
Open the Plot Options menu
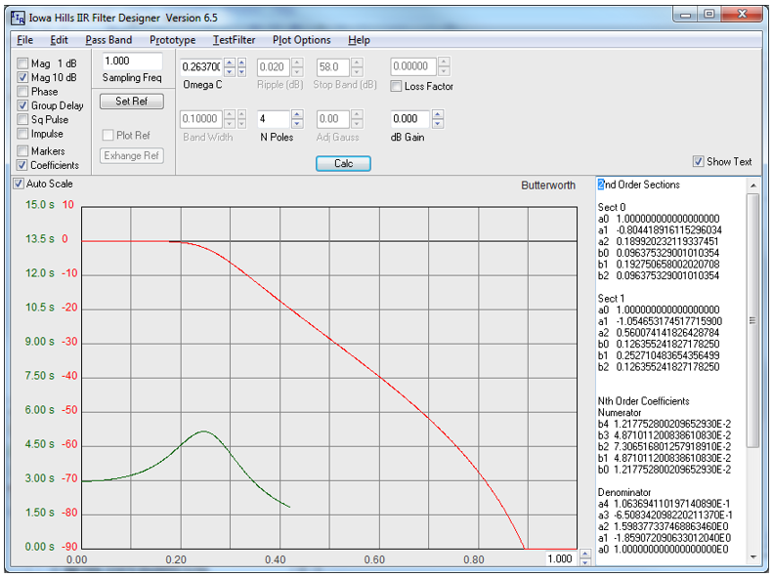(x=302, y=40)
